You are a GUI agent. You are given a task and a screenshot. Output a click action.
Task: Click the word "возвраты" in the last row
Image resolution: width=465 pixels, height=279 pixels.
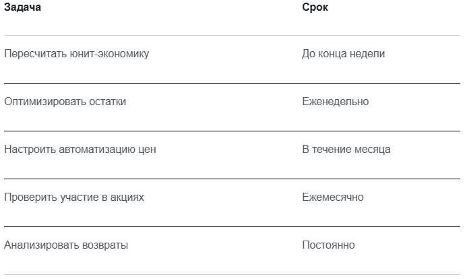(106, 245)
